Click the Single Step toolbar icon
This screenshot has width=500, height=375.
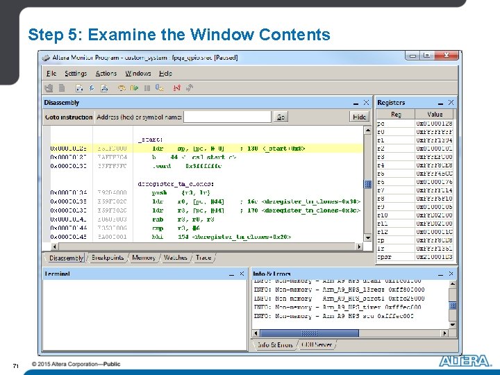(122, 88)
